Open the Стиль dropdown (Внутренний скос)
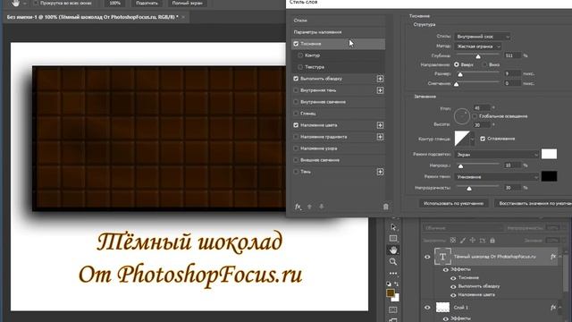The image size is (572, 322). point(483,37)
